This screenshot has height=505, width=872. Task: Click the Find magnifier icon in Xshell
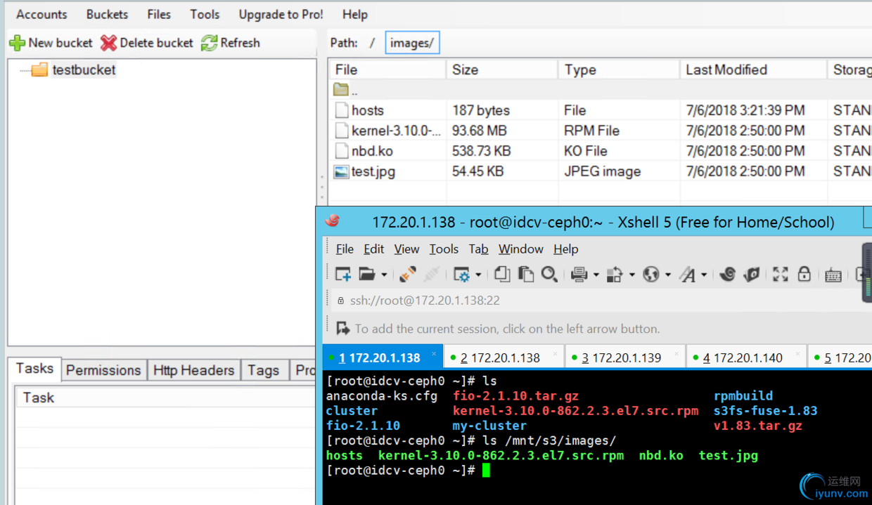[549, 275]
